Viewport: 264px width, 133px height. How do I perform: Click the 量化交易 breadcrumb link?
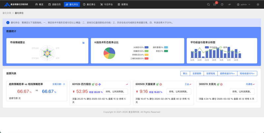pos(7,13)
